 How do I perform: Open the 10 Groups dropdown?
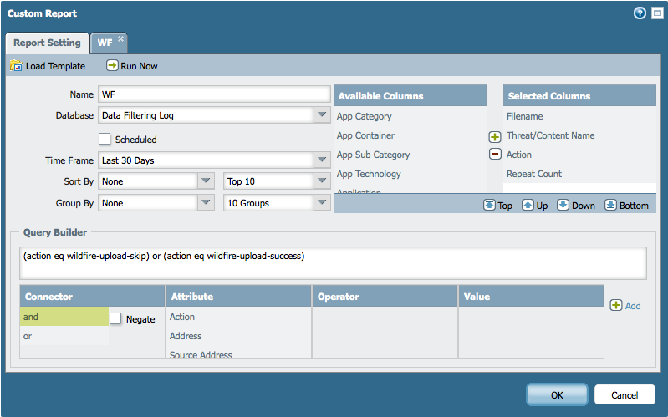point(322,203)
